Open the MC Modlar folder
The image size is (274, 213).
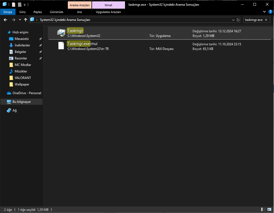(x=23, y=65)
